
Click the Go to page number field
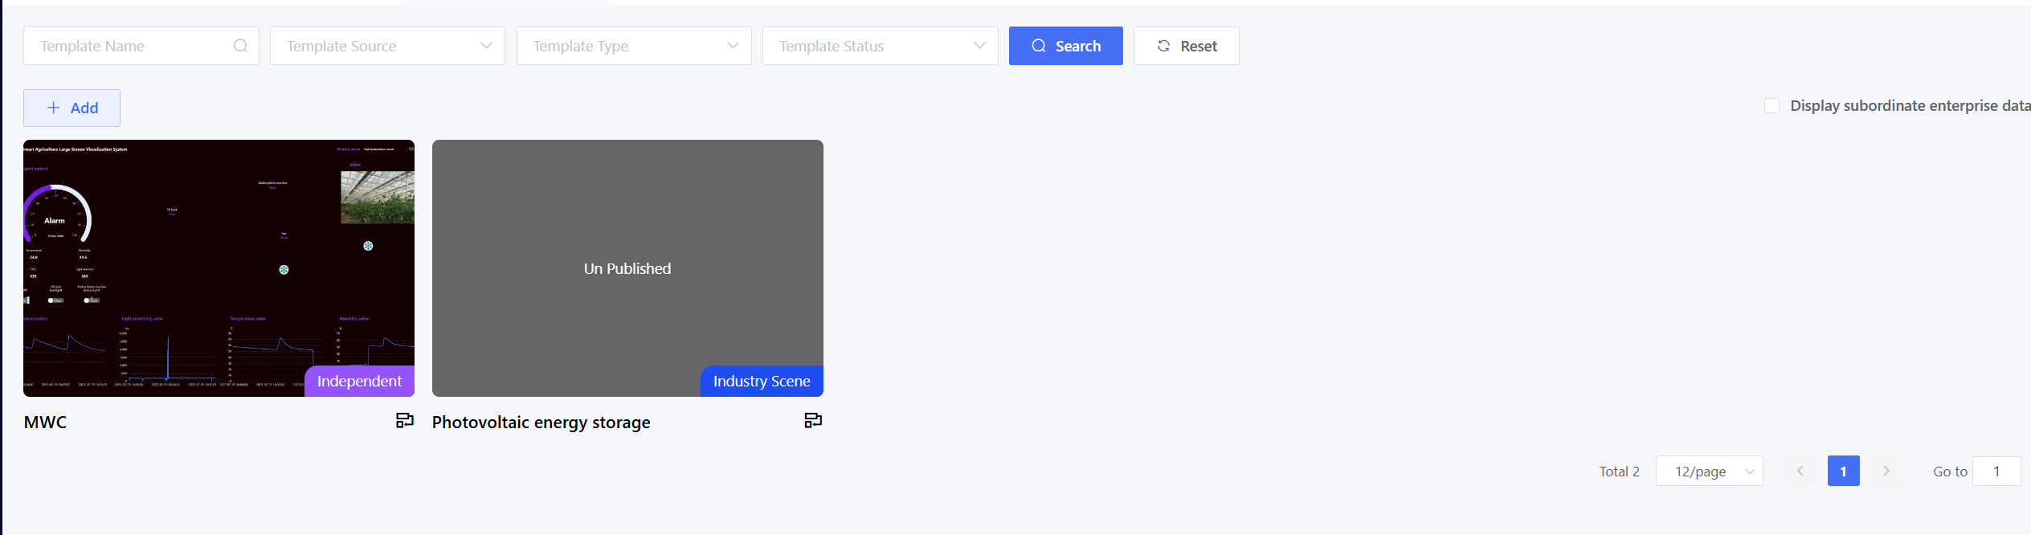pyautogui.click(x=1996, y=471)
